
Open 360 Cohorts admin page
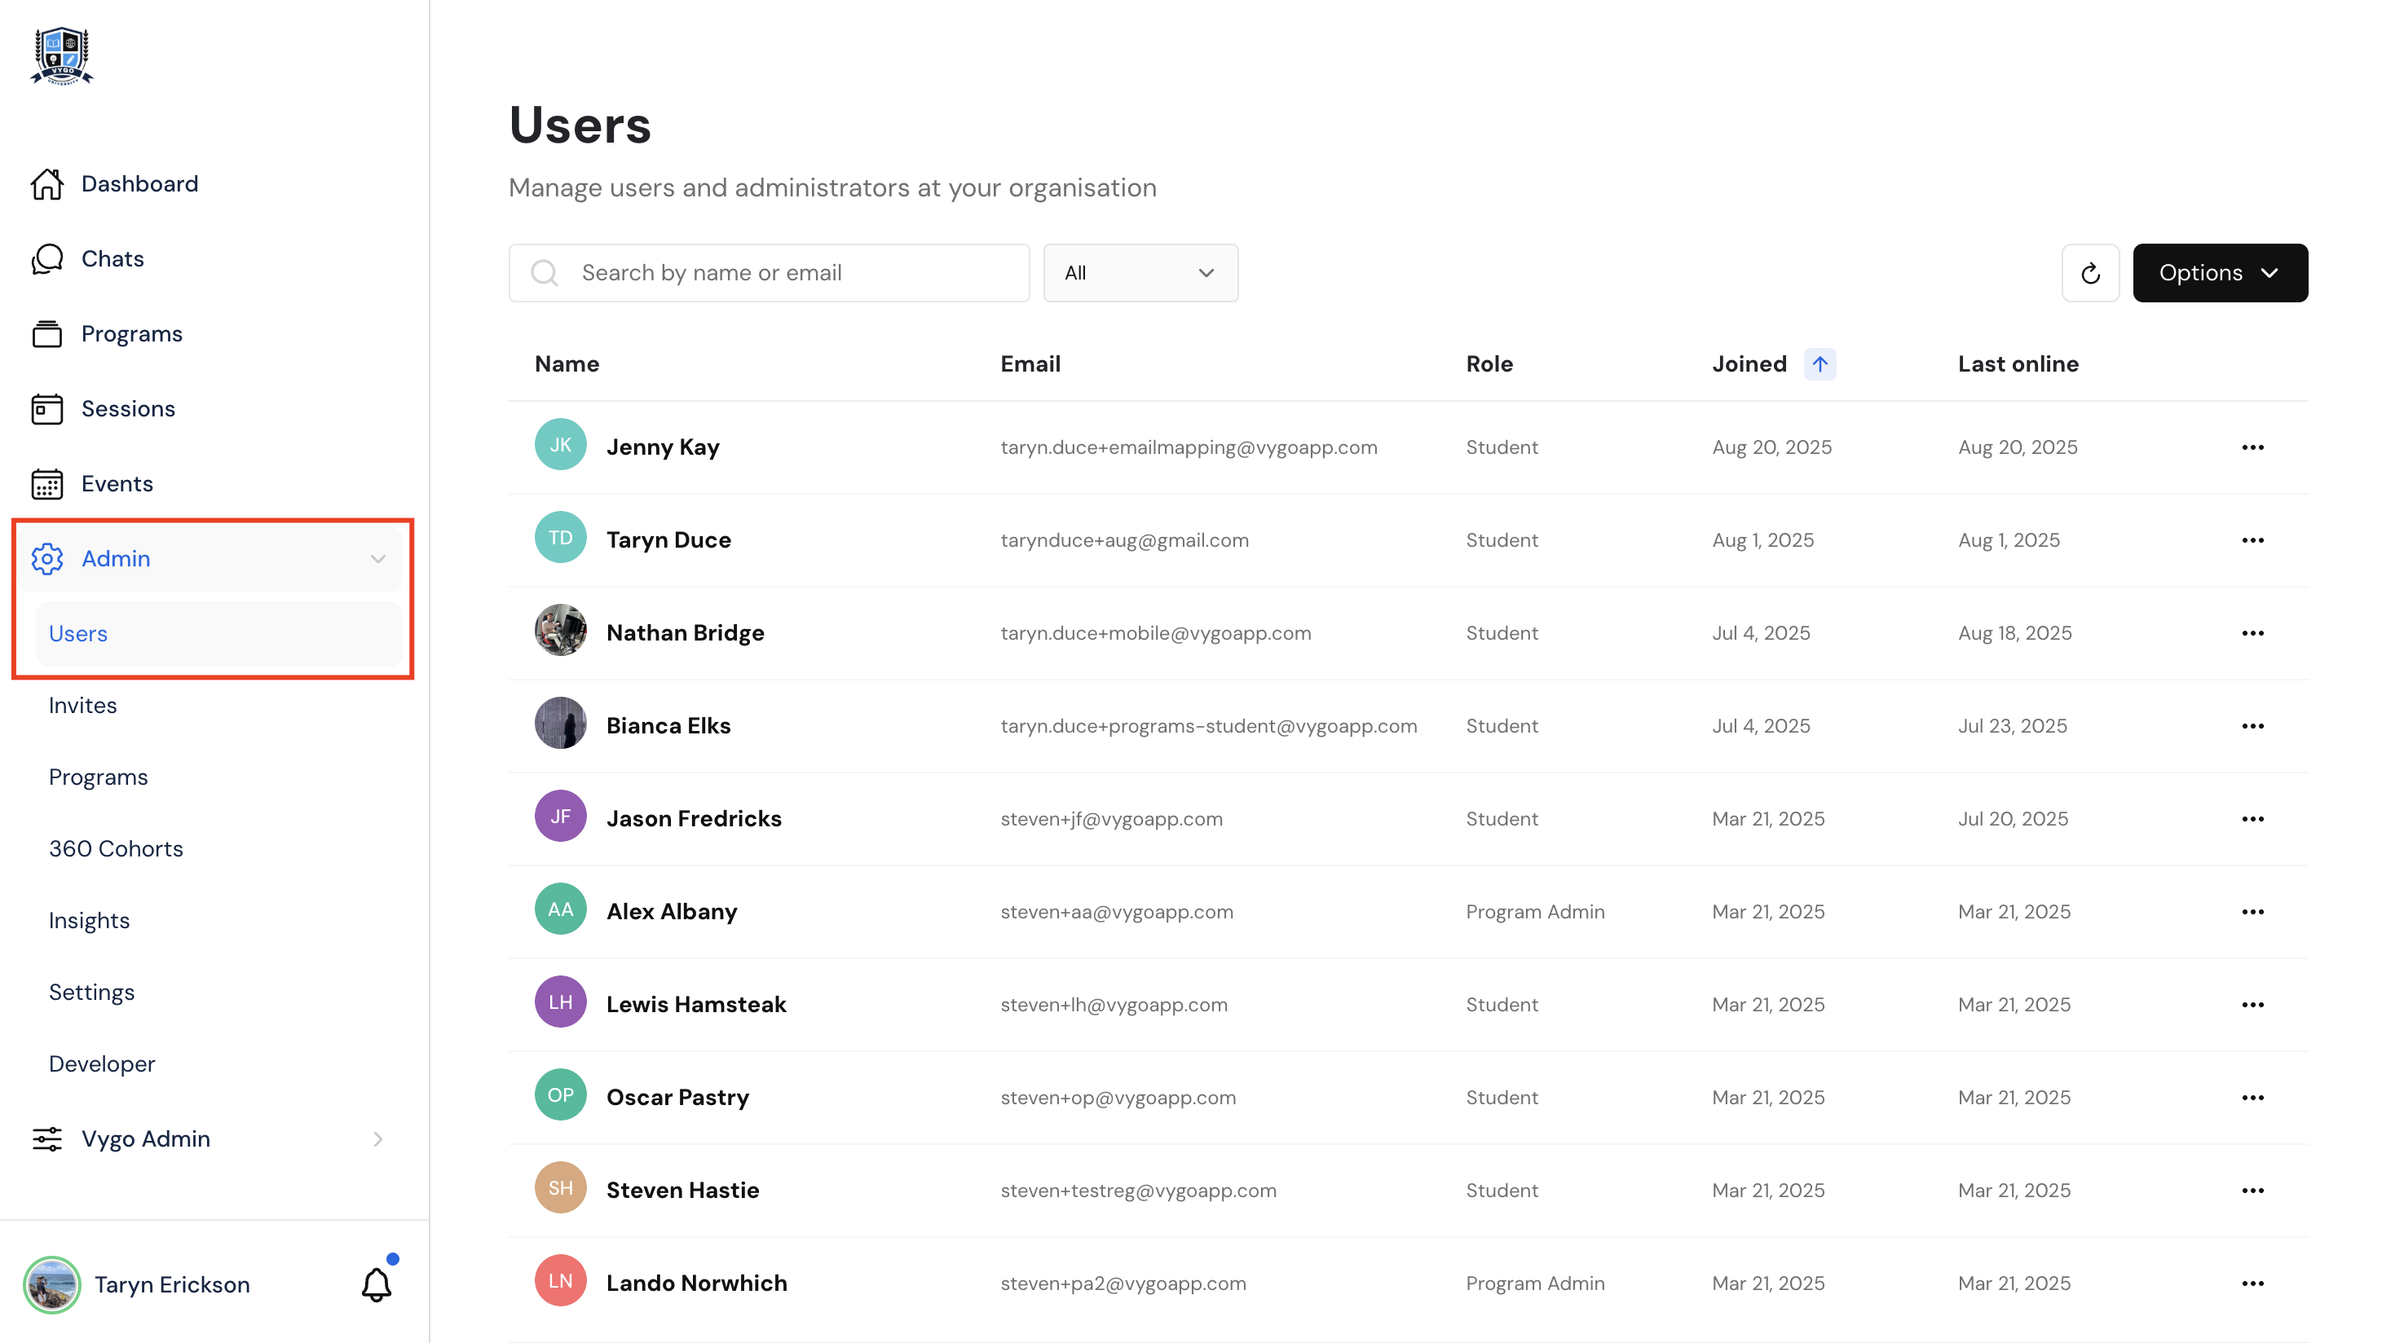click(116, 848)
